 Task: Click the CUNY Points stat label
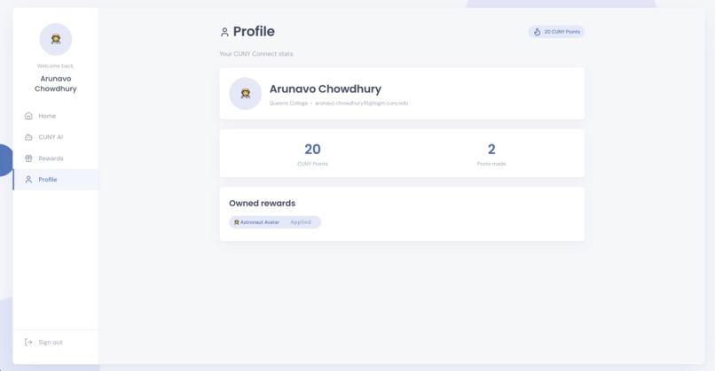313,164
